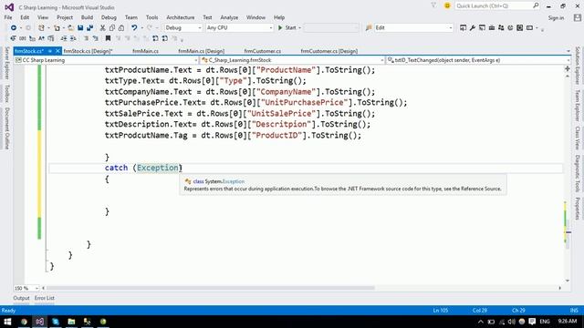This screenshot has width=584, height=328.
Task: Click the Open File toolbar icon
Action: coord(70,28)
